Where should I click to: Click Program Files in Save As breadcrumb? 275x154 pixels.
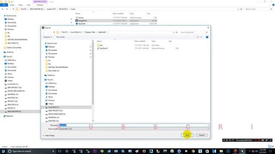pyautogui.click(x=90, y=33)
